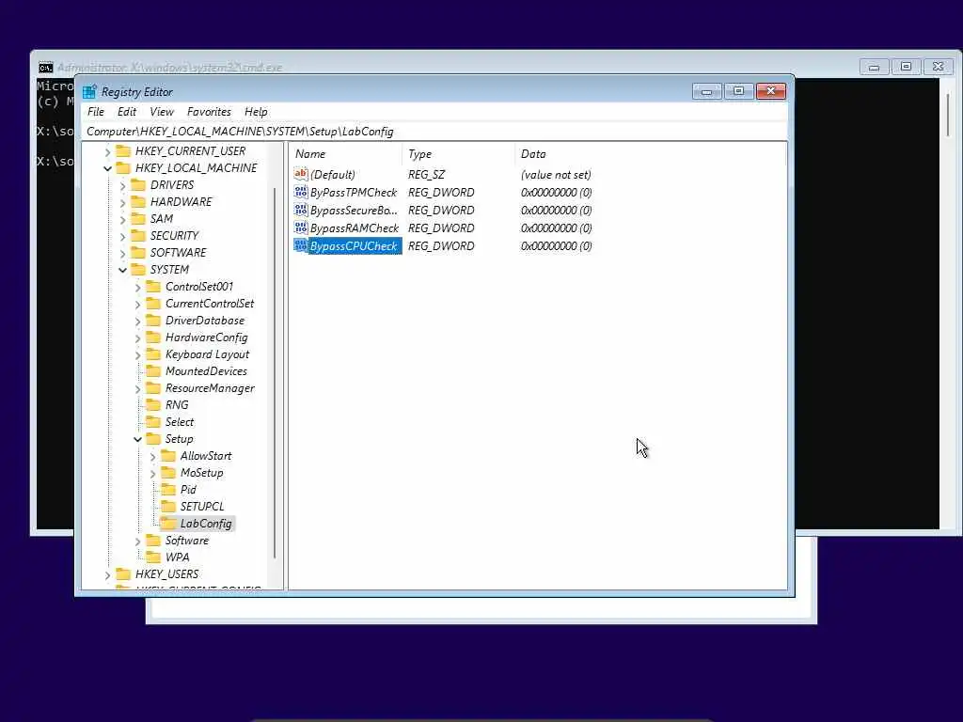This screenshot has height=722, width=963.
Task: Expand the DriverDatabase key
Action: (137, 321)
